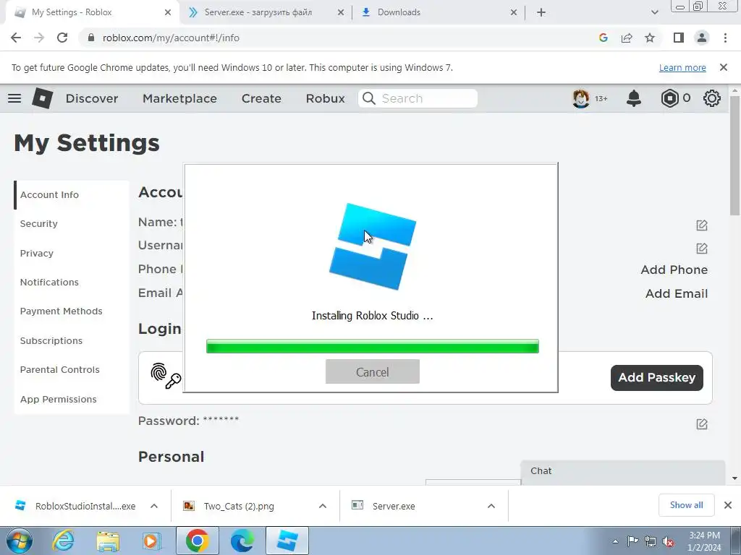Edit the password pencil icon

coord(702,423)
